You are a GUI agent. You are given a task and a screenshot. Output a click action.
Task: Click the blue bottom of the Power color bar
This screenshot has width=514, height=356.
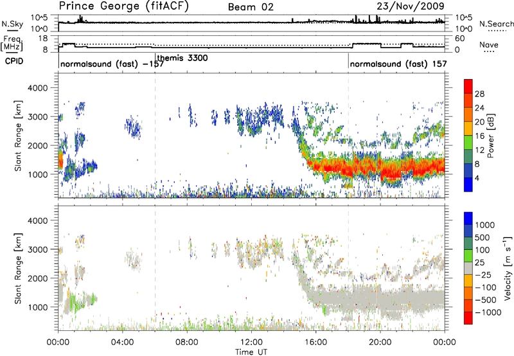[468, 185]
